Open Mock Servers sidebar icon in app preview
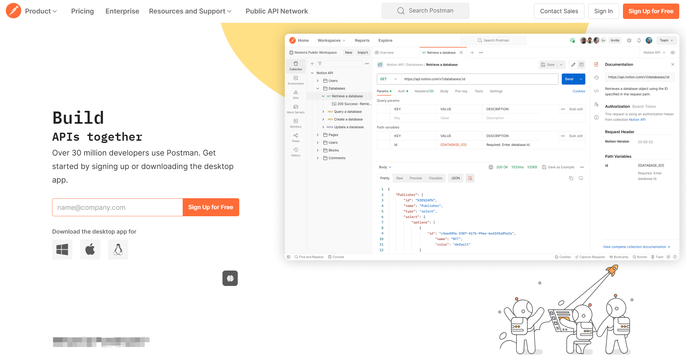The image size is (686, 356). pos(296,109)
